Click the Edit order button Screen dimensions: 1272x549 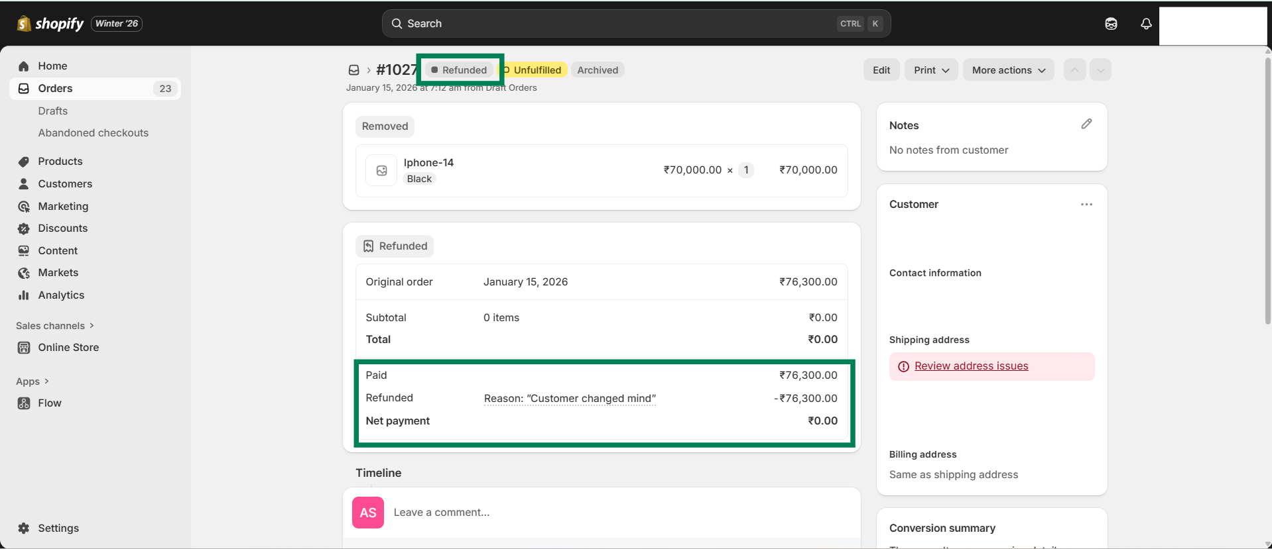pos(881,70)
